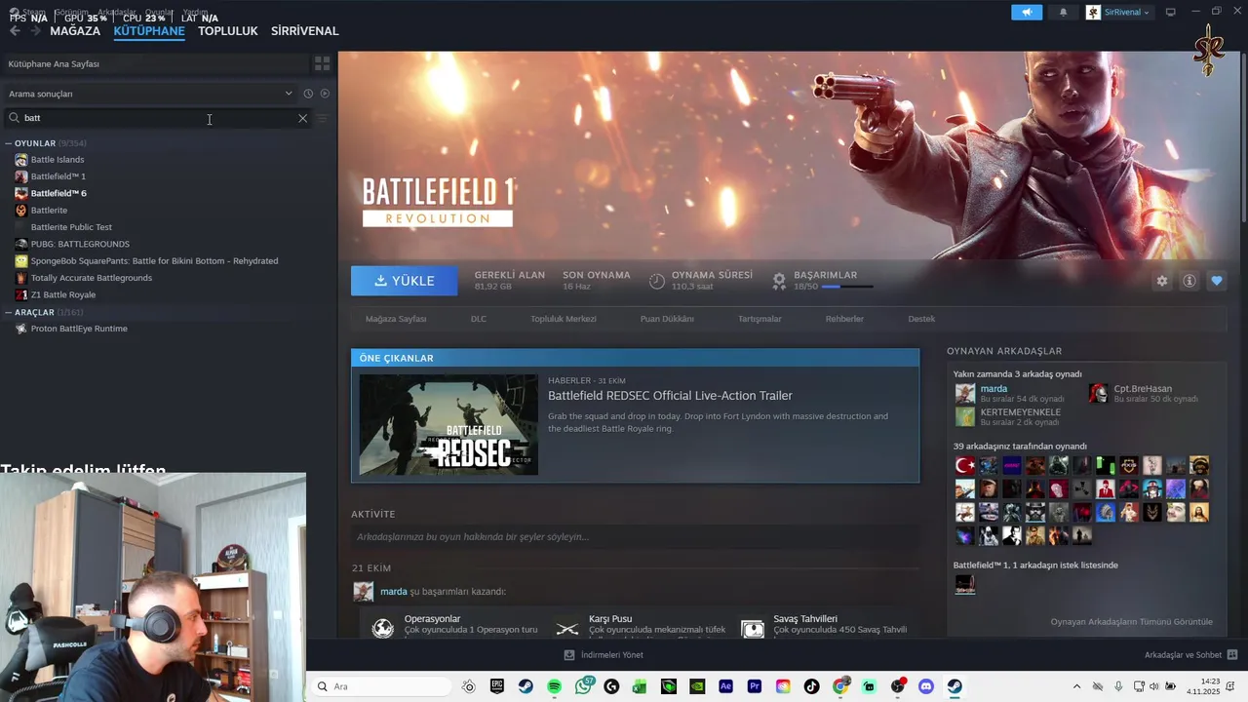Image resolution: width=1248 pixels, height=702 pixels.
Task: Open Puan Dükkânı
Action: coord(667,319)
